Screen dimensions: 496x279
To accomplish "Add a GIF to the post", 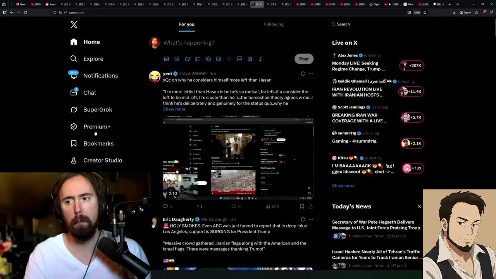I will (x=177, y=59).
